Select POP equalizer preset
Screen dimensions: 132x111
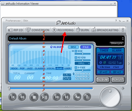pyautogui.click(x=22, y=68)
